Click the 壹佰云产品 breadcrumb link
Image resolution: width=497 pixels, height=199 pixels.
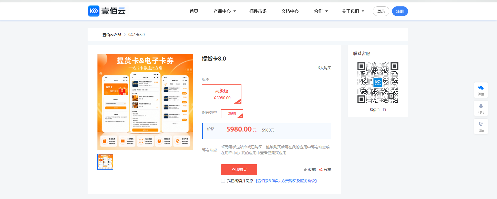[x=112, y=35]
